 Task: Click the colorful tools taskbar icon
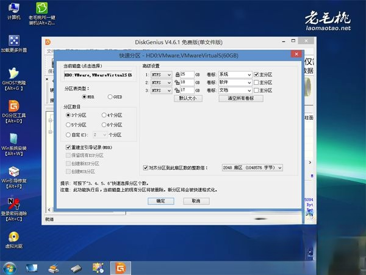(98, 268)
